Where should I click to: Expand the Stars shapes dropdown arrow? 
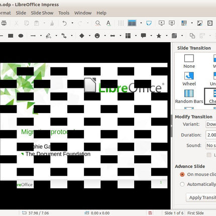[x=167, y=36]
